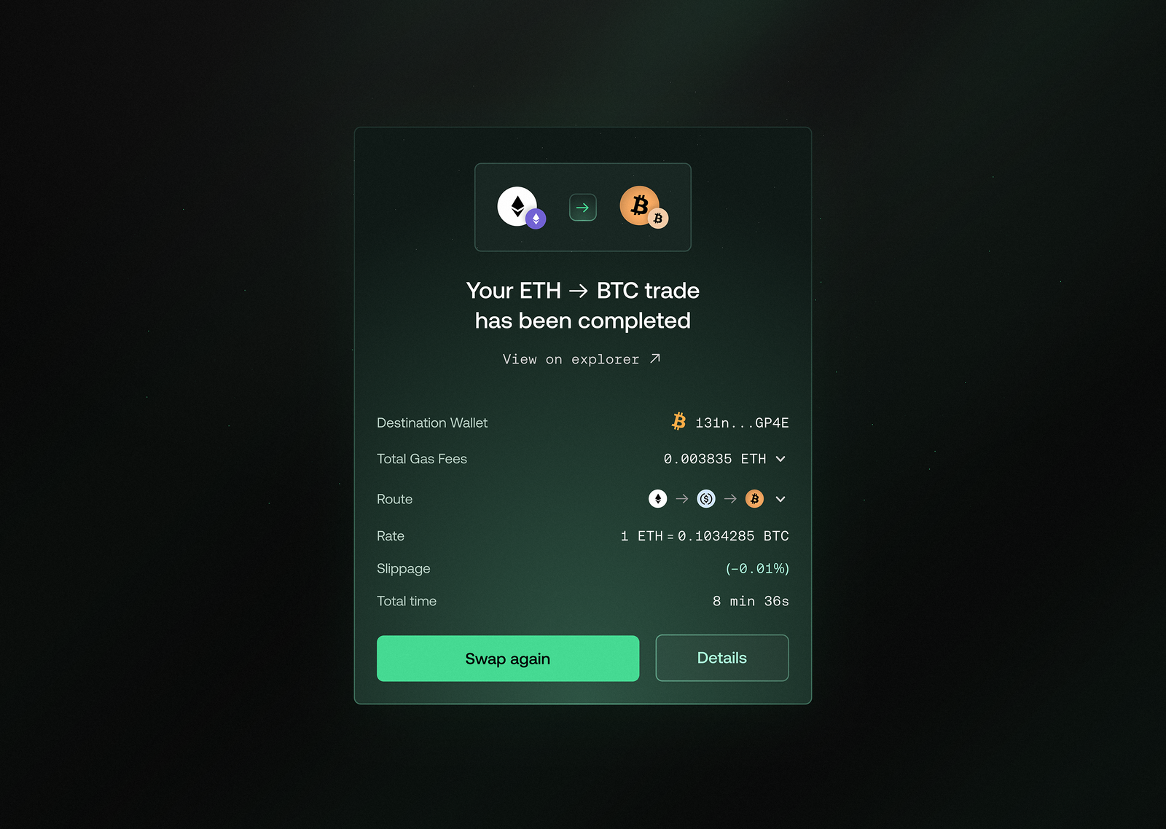The image size is (1166, 829).
Task: Click the total time 8 min 36s
Action: pyautogui.click(x=751, y=601)
